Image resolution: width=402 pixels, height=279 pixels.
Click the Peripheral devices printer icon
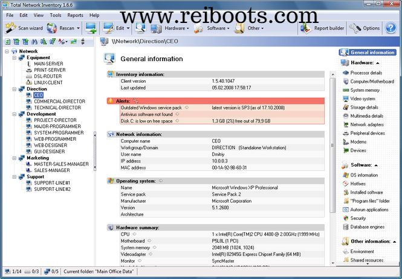click(x=346, y=133)
